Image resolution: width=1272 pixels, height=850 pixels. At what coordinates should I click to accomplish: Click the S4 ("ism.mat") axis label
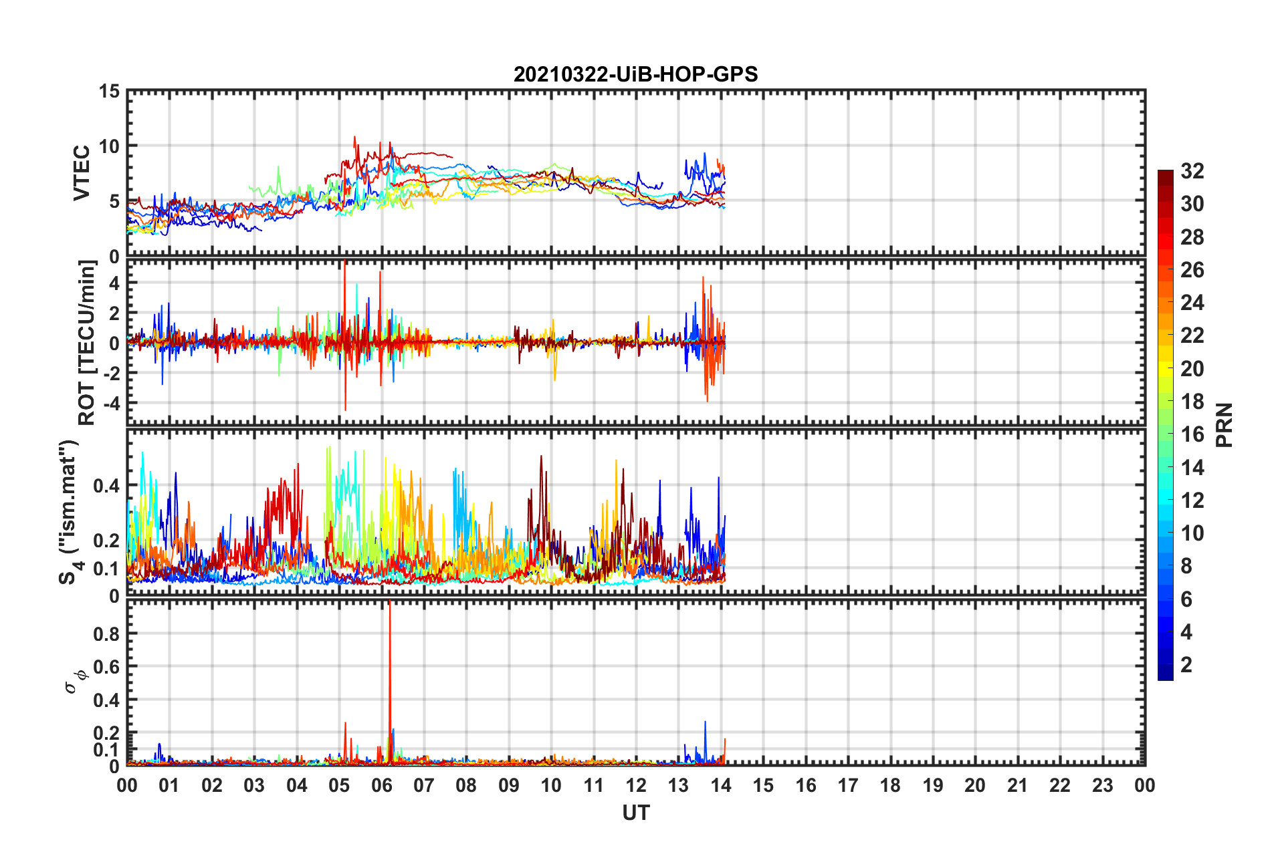pos(70,512)
